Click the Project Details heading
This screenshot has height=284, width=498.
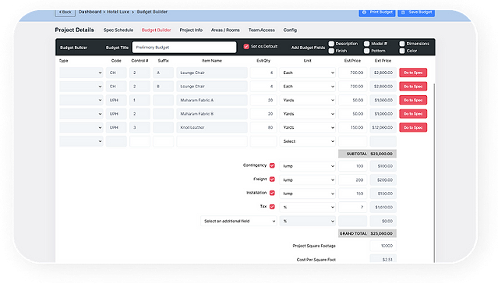coord(74,30)
